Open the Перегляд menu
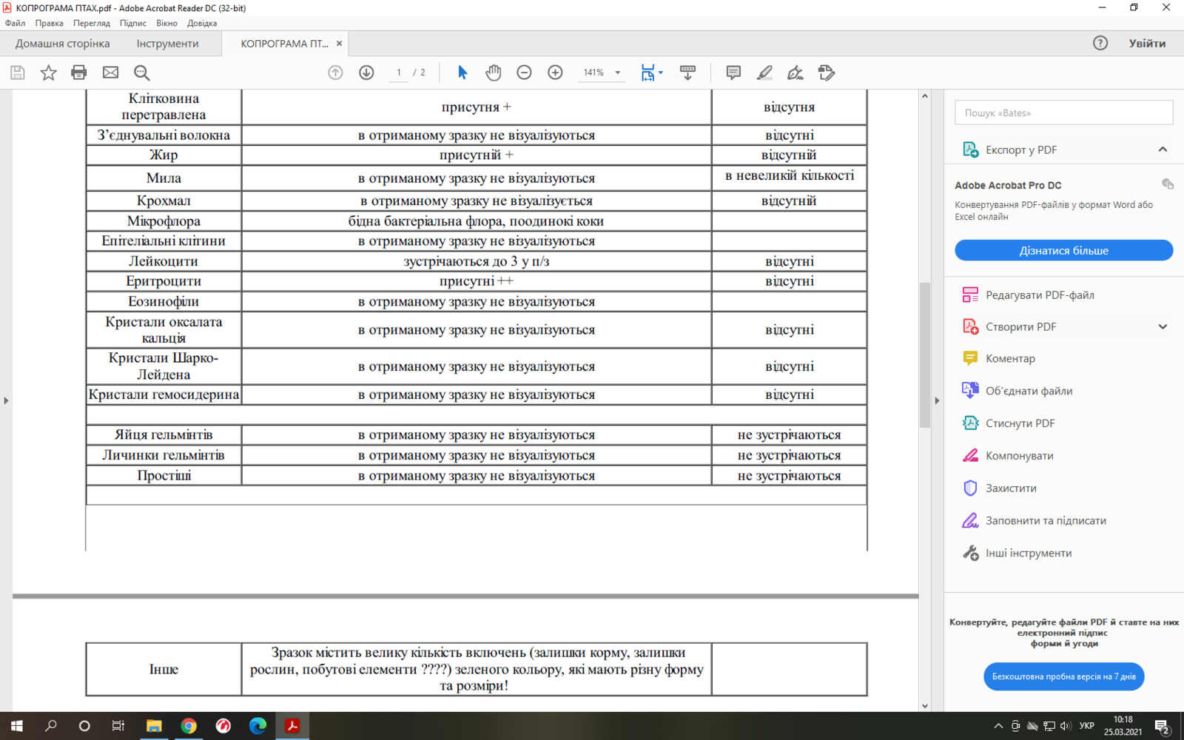This screenshot has width=1184, height=740. click(x=91, y=23)
